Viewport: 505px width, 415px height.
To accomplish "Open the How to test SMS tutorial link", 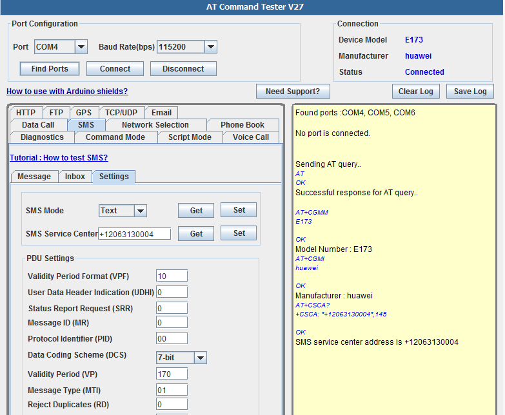I will click(x=59, y=158).
